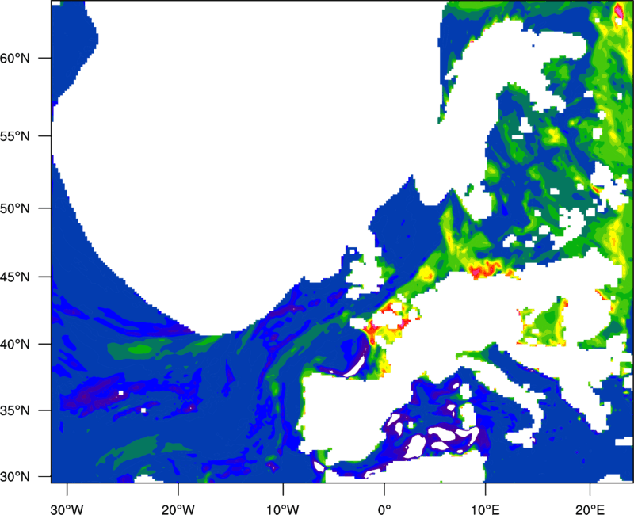Viewport: 634px width, 515px height.
Task: Click the 30°N latitude label
Action: coord(15,477)
